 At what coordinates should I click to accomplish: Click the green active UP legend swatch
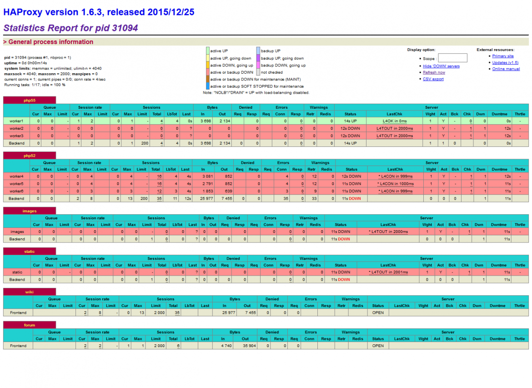(x=208, y=51)
